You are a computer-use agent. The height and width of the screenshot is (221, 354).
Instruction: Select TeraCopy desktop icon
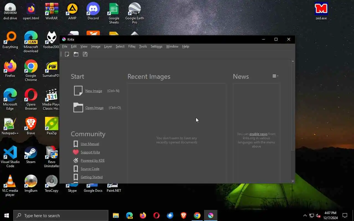(52, 184)
